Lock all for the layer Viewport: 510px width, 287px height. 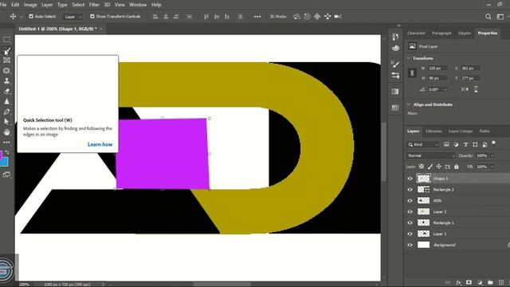point(457,167)
